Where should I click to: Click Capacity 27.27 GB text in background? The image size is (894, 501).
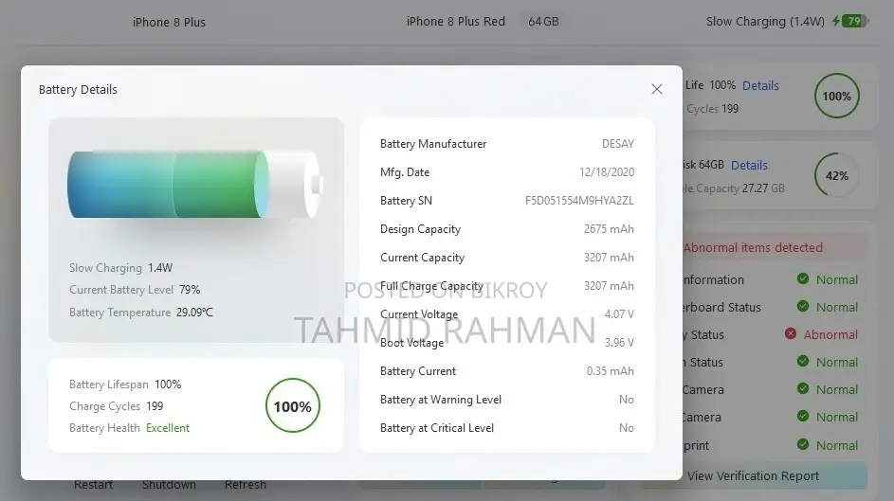pos(740,188)
